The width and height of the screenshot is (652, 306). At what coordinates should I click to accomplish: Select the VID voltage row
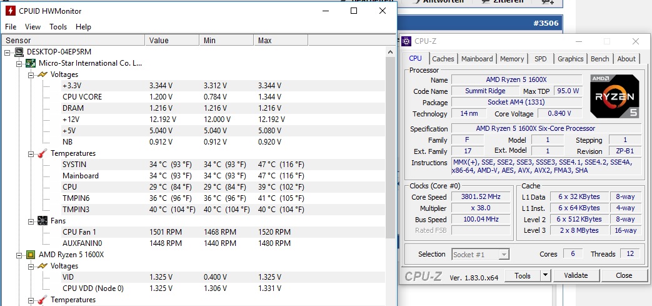tap(223, 277)
